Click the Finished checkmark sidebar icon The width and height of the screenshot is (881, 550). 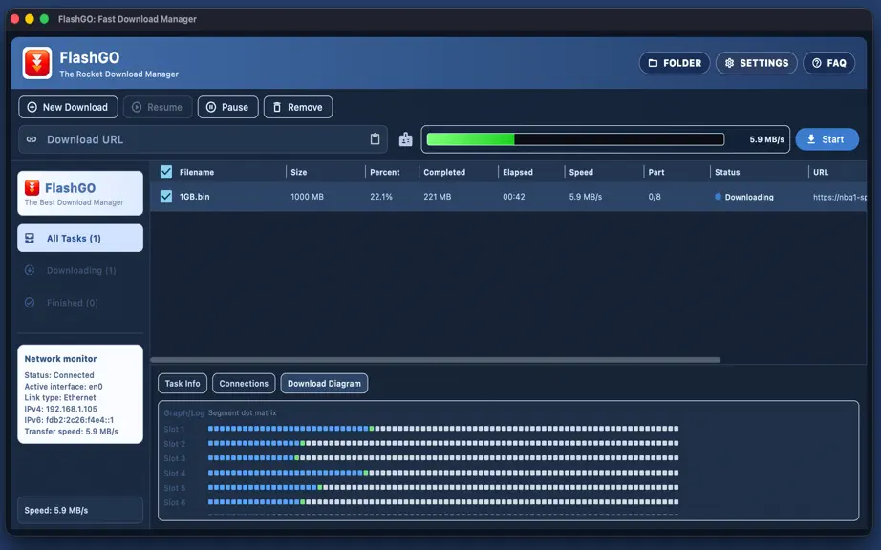pyautogui.click(x=30, y=303)
